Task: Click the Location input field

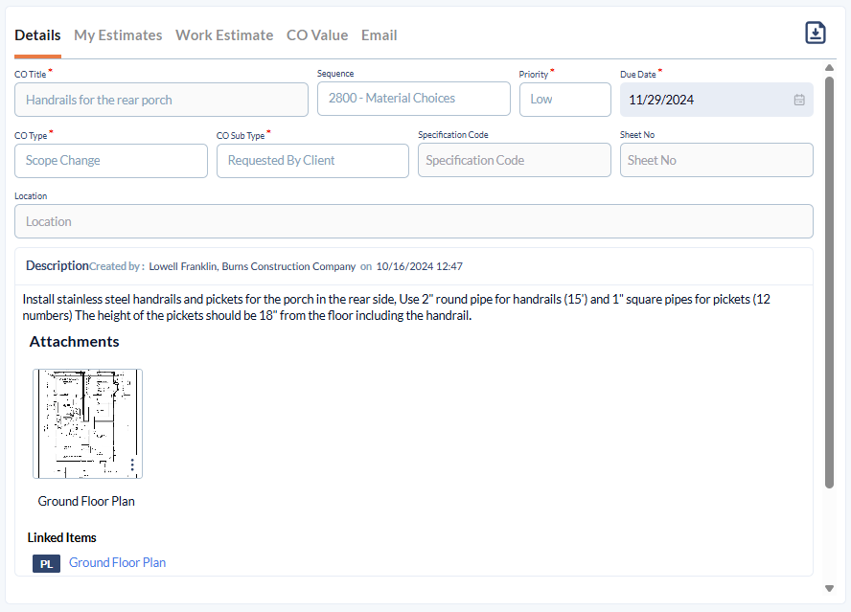Action: pyautogui.click(x=414, y=221)
